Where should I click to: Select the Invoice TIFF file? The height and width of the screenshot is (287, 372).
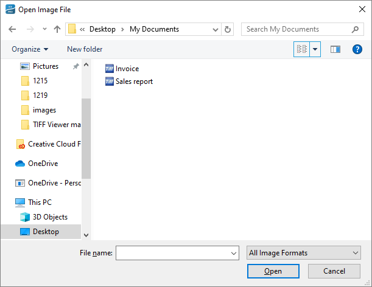pyautogui.click(x=127, y=69)
